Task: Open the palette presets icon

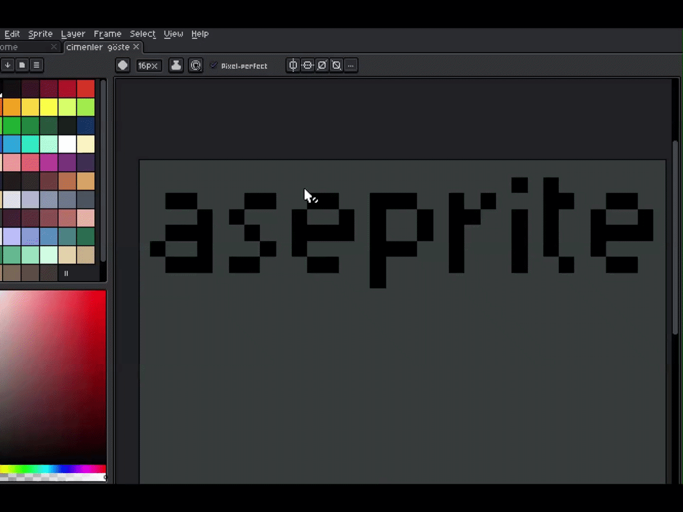Action: coord(22,65)
